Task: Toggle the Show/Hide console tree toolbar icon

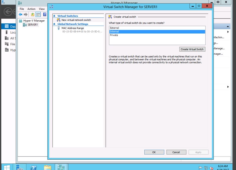Action: click(38, 14)
